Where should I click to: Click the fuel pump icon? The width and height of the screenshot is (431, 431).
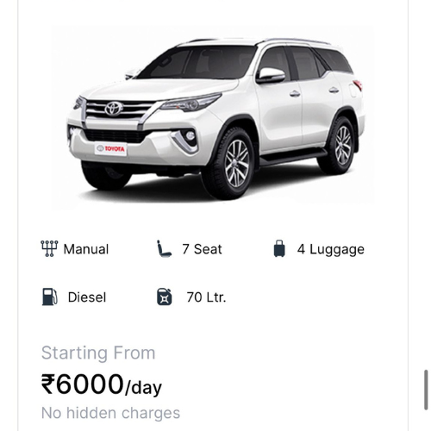point(50,297)
